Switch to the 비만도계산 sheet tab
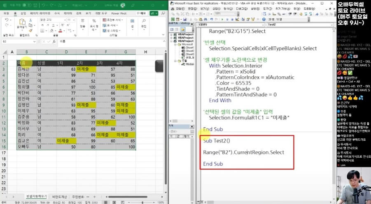 [x=61, y=197]
